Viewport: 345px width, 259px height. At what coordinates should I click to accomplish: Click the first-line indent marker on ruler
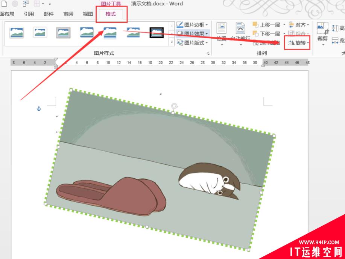pyautogui.click(x=56, y=59)
